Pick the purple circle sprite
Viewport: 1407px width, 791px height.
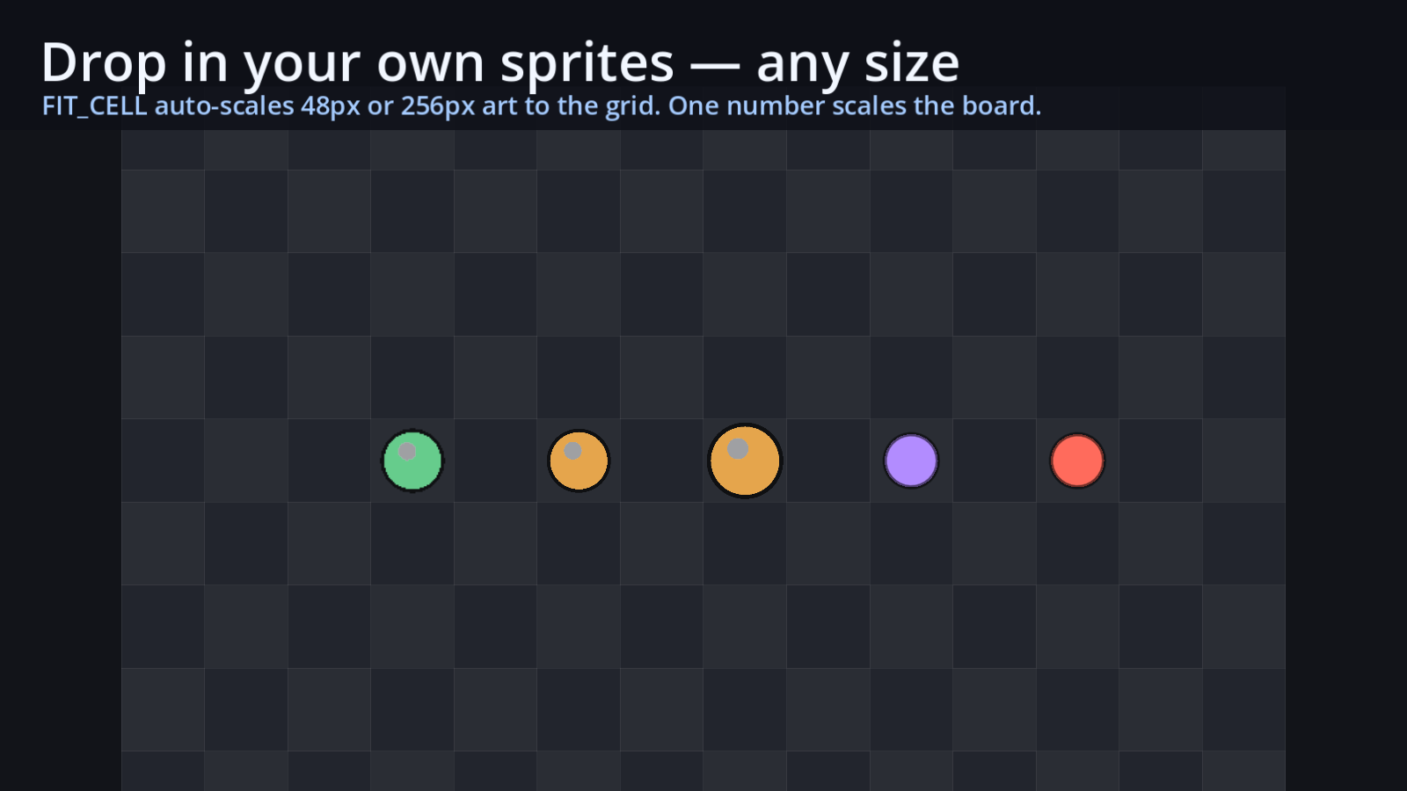(911, 461)
